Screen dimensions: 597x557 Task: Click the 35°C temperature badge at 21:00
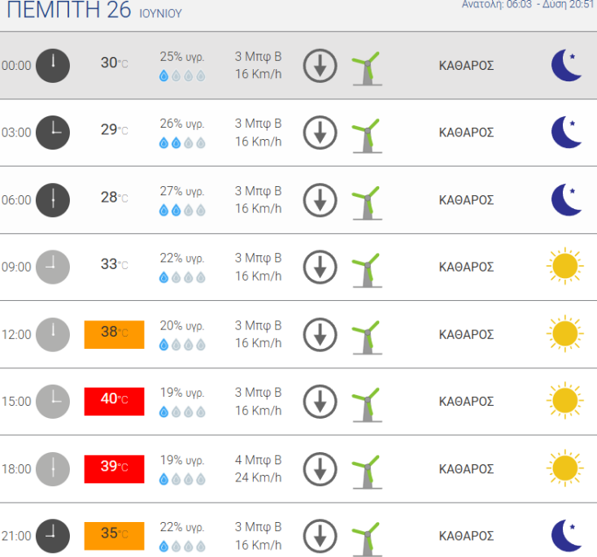tap(114, 535)
